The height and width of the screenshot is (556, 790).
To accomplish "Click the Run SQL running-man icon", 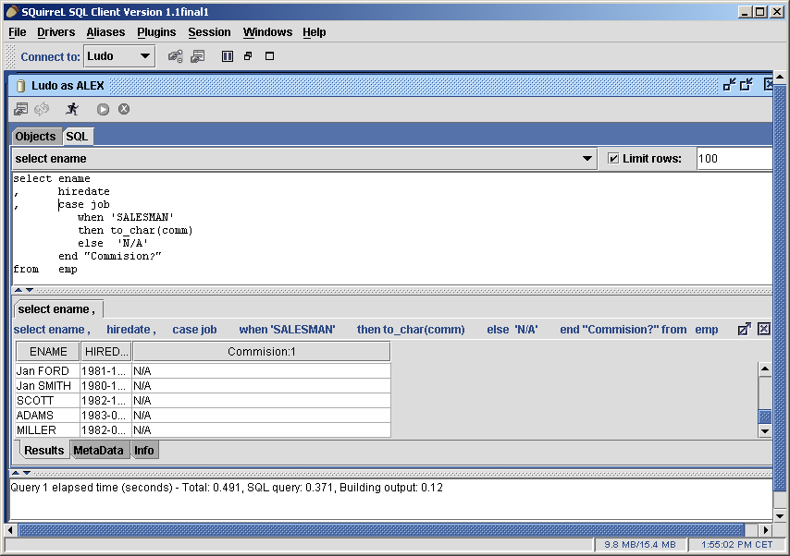I will pyautogui.click(x=72, y=109).
